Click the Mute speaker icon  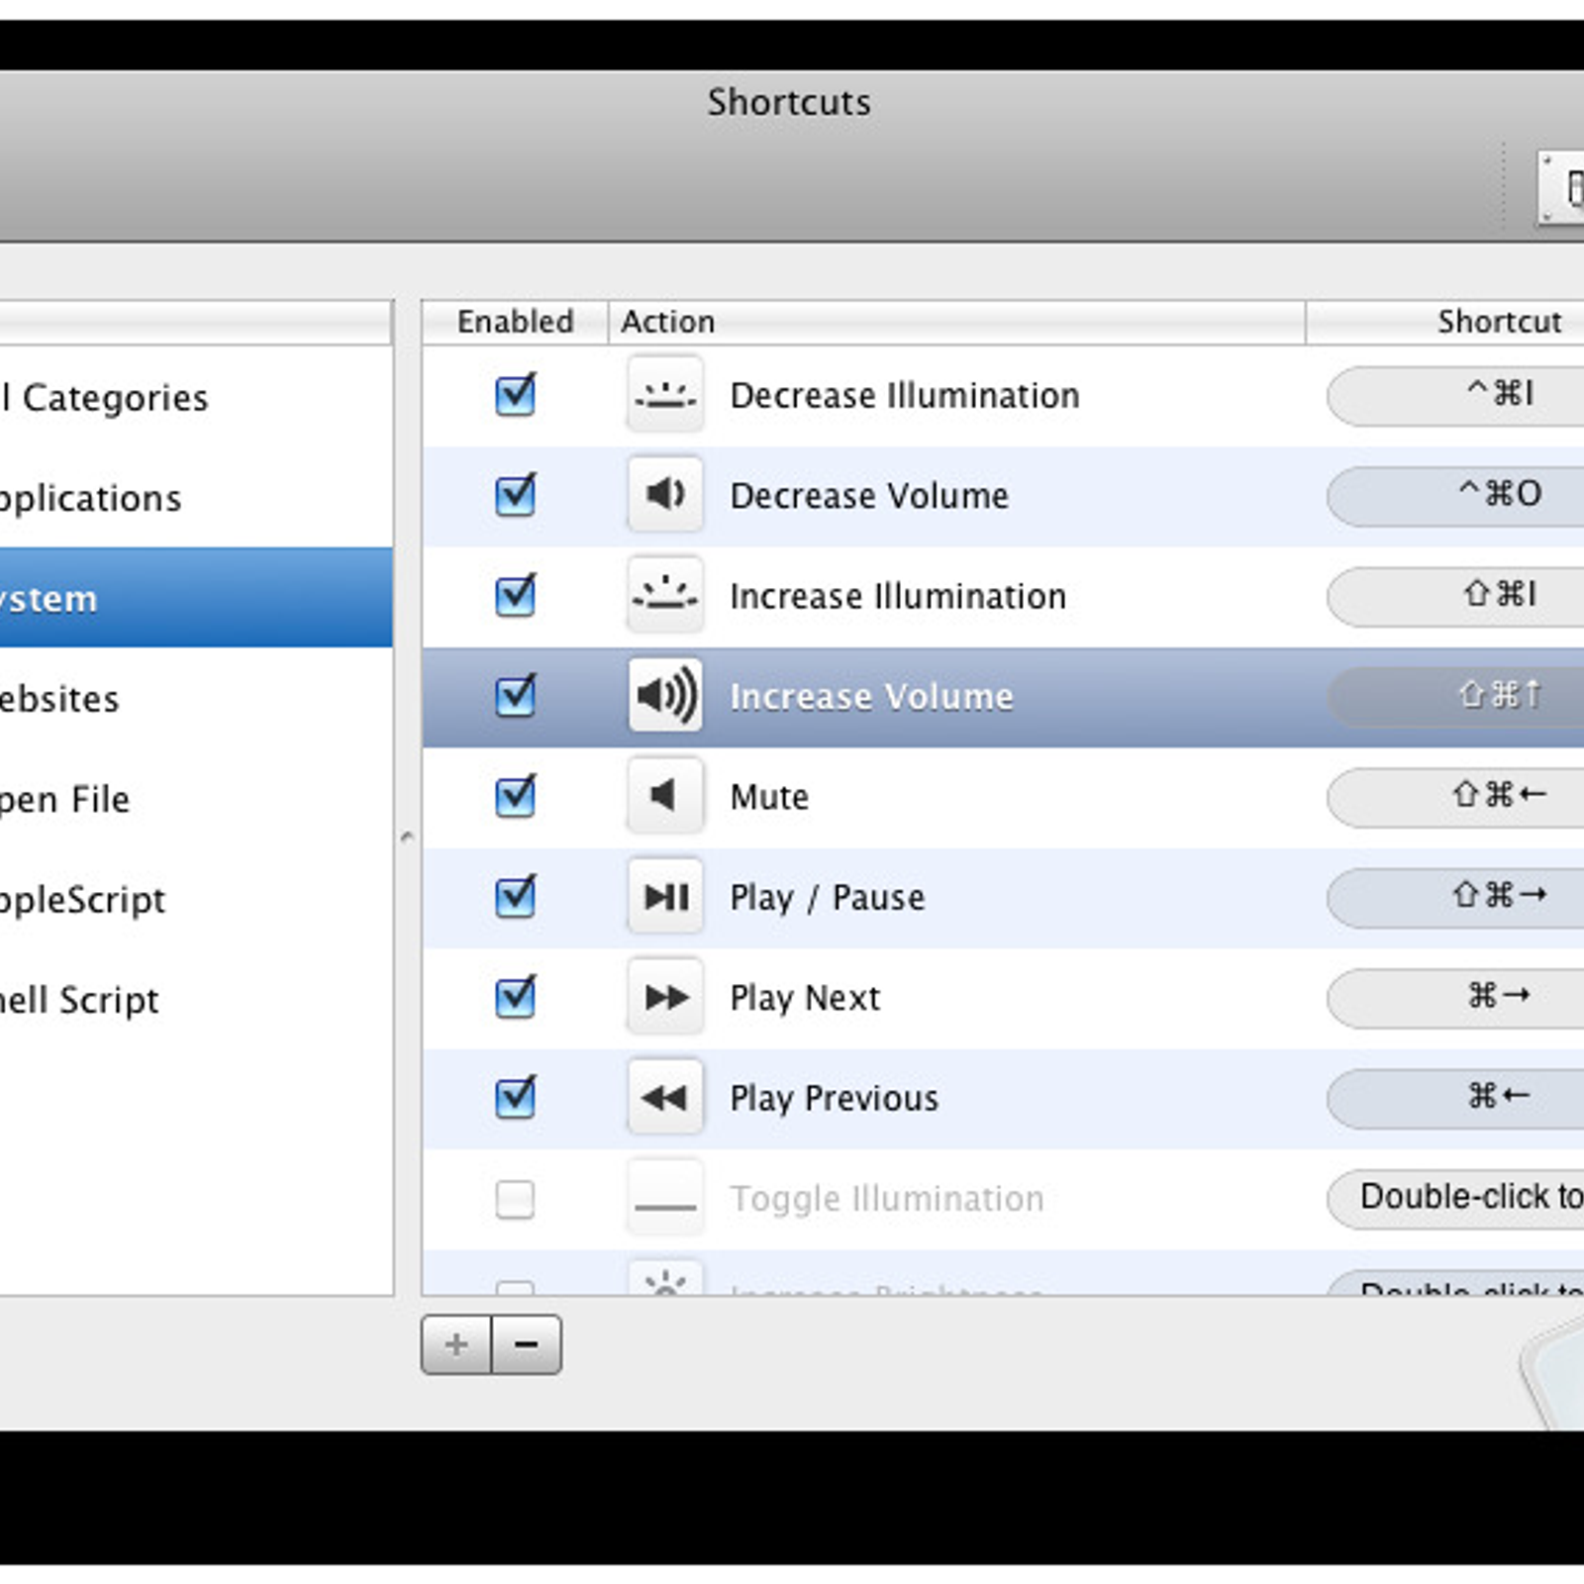pos(665,796)
